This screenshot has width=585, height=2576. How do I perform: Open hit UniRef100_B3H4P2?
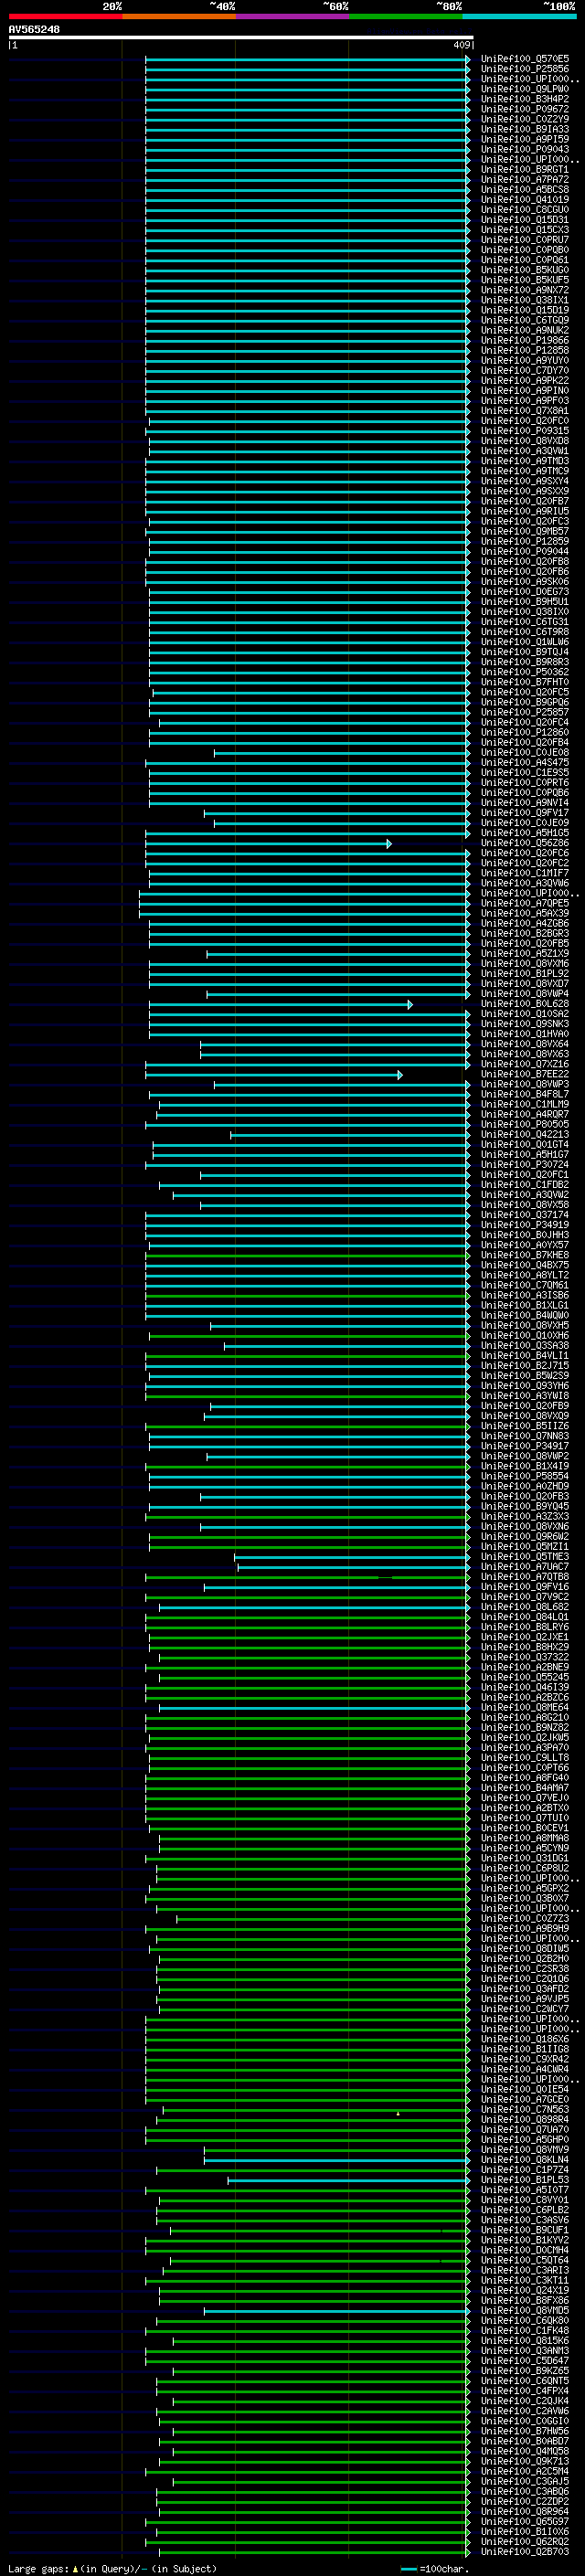pyautogui.click(x=525, y=99)
